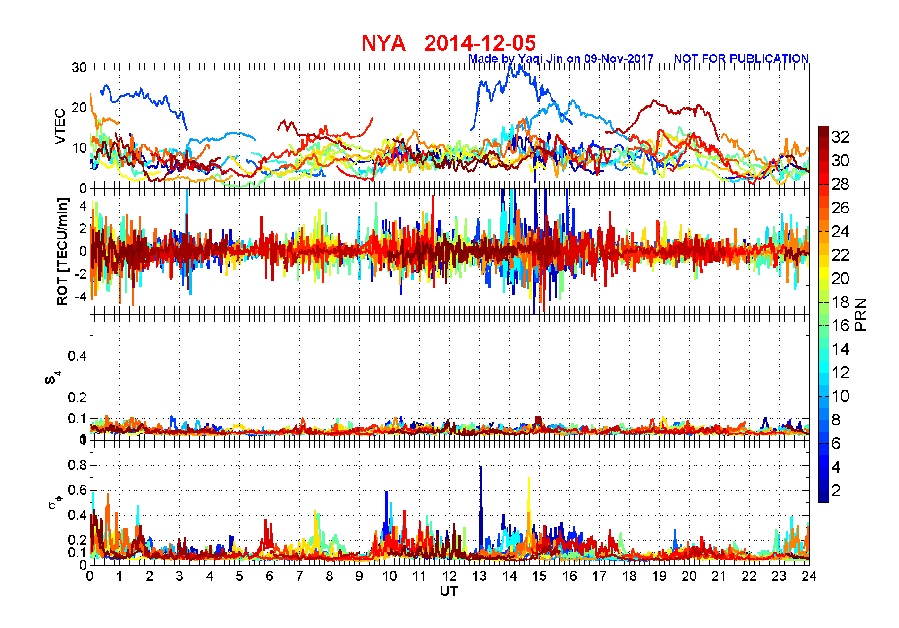This screenshot has width=899, height=628.
Task: Click x-axis tick label 15
Action: pos(539,576)
